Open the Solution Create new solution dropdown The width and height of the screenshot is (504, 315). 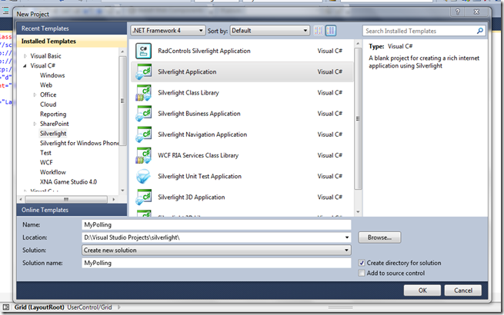216,250
